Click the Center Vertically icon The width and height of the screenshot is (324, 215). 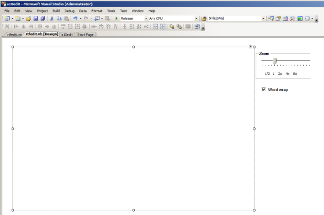click(x=163, y=27)
